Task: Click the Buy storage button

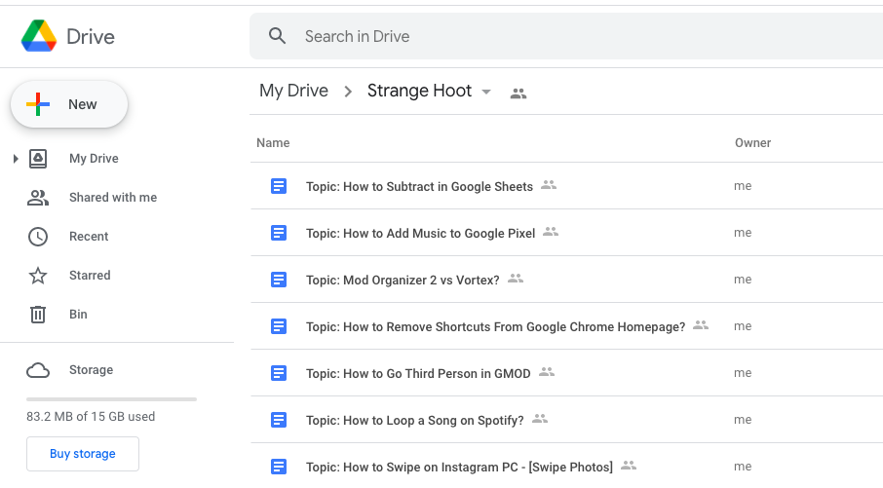Action: [83, 454]
